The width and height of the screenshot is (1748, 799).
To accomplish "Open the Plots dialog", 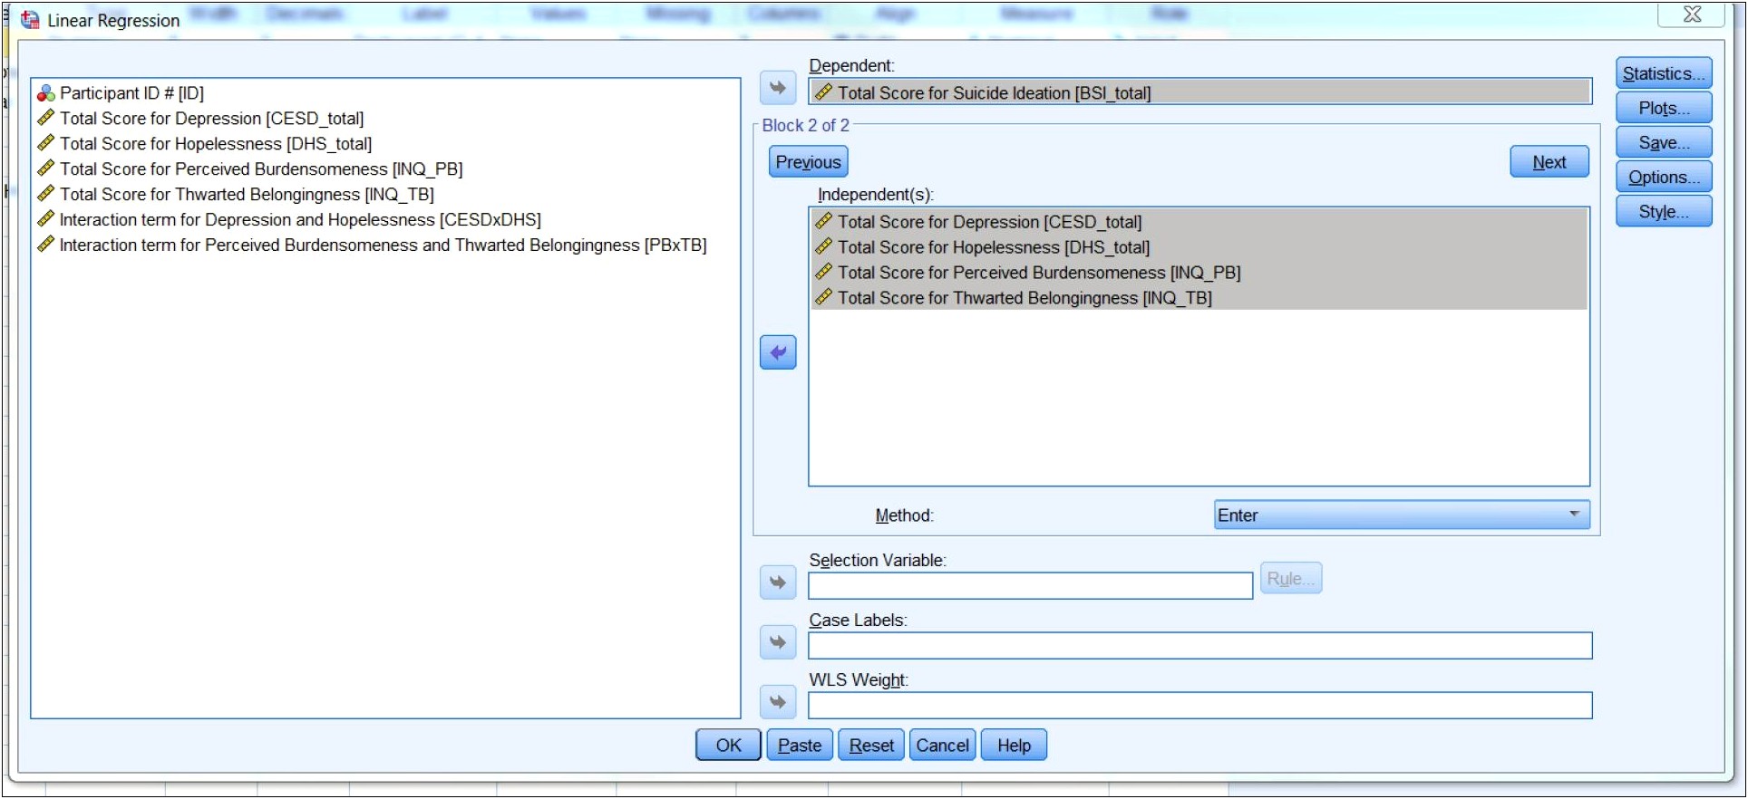I will 1664,108.
